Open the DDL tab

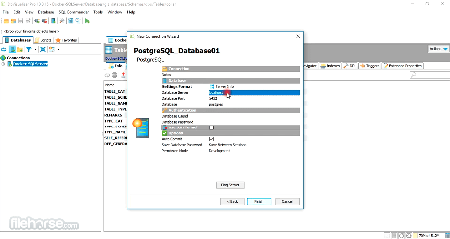pos(350,66)
